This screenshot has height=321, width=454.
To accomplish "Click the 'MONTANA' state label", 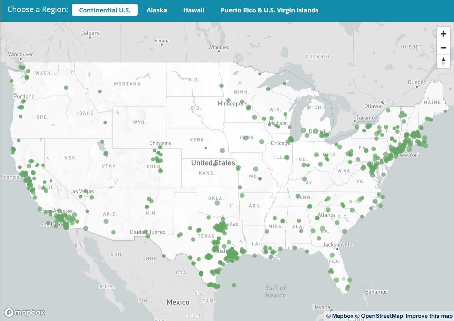I will click(x=127, y=84).
